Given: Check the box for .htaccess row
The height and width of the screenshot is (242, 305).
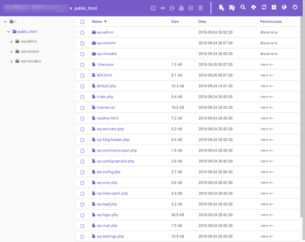Looking at the screenshot, I should click(82, 65).
